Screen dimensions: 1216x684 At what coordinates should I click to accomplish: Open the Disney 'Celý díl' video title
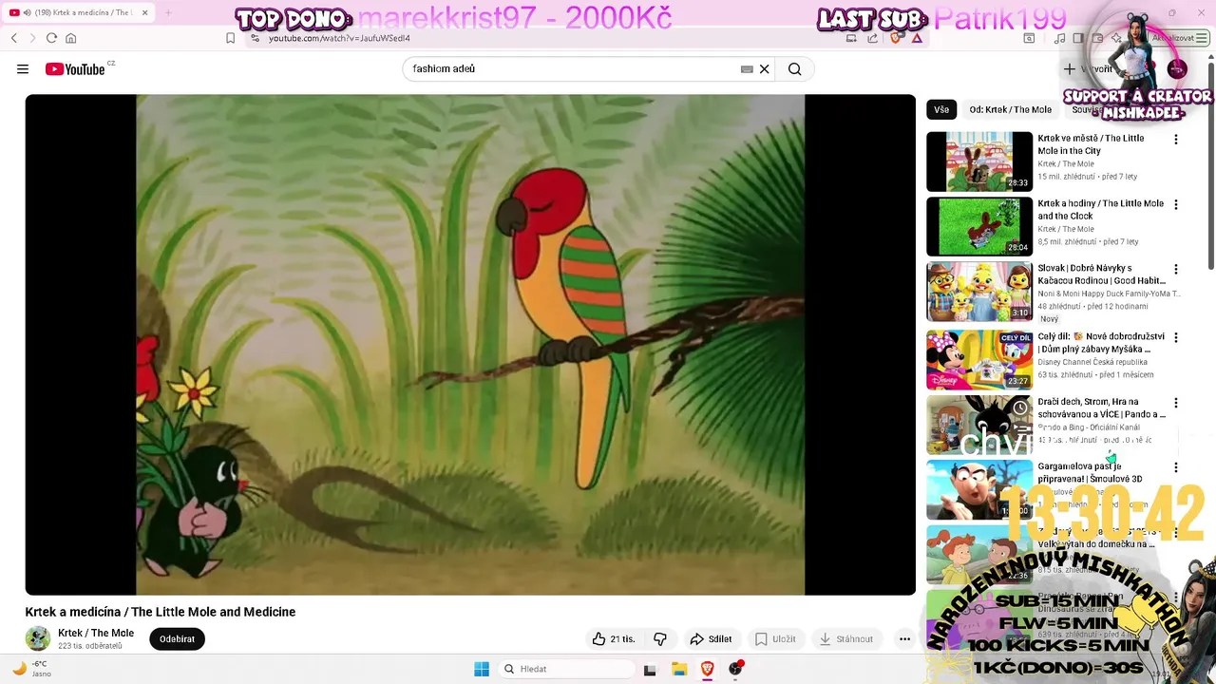tap(1101, 343)
